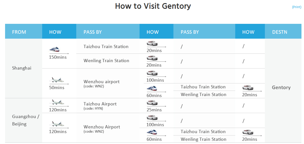The width and height of the screenshot is (304, 144).
Task: Click the plane icon left of Wenzhou Airport, Guangzhou section
Action: click(56, 124)
